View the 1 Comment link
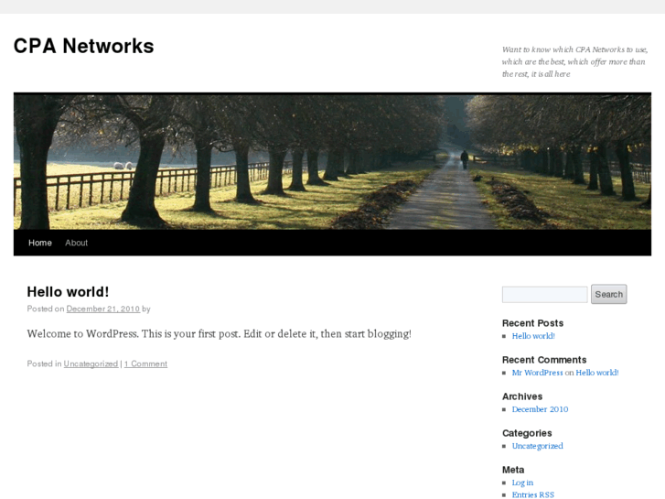 point(145,363)
